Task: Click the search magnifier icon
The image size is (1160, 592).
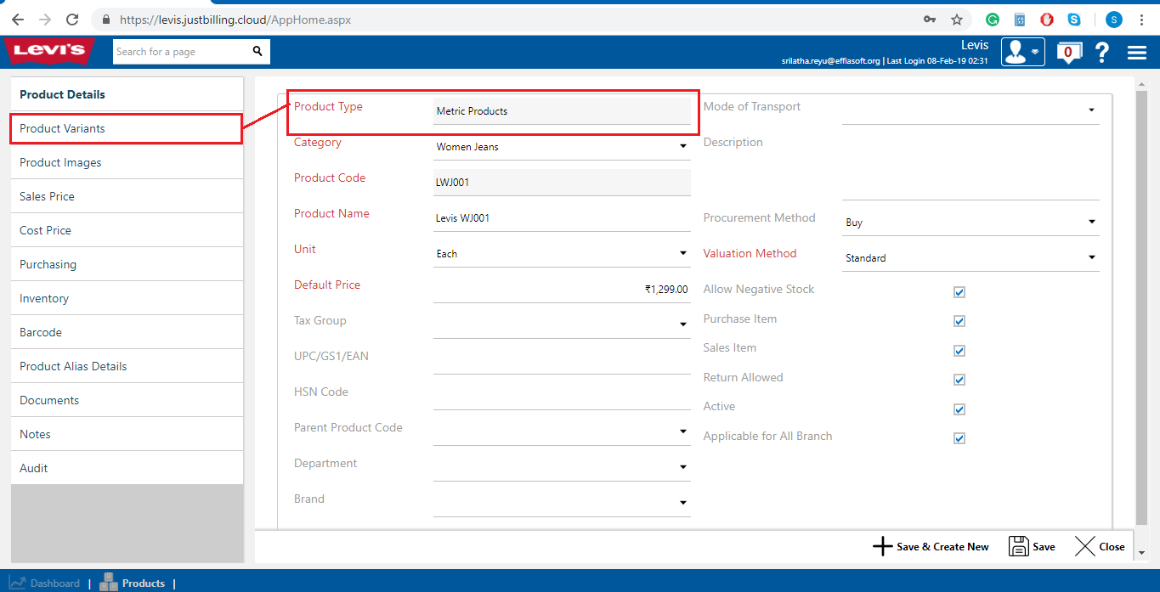Action: [x=257, y=52]
